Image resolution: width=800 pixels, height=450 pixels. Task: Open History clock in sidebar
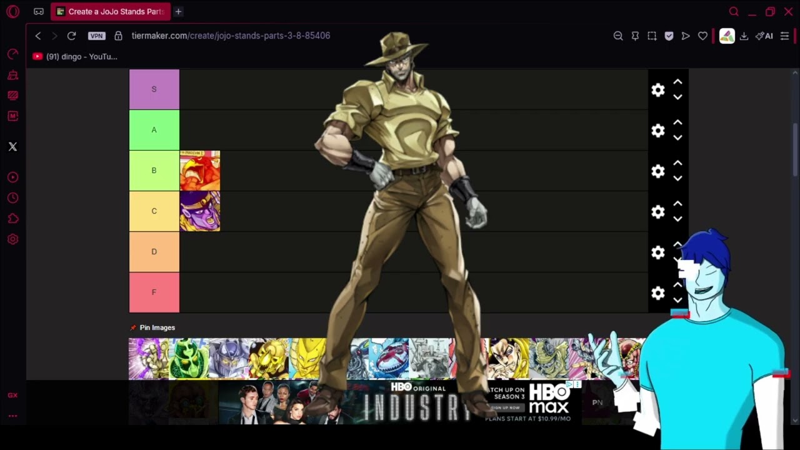(12, 198)
